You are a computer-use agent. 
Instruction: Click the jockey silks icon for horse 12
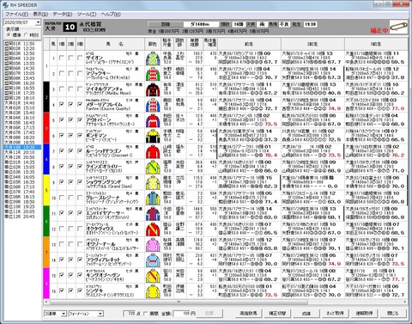pyautogui.click(x=153, y=229)
